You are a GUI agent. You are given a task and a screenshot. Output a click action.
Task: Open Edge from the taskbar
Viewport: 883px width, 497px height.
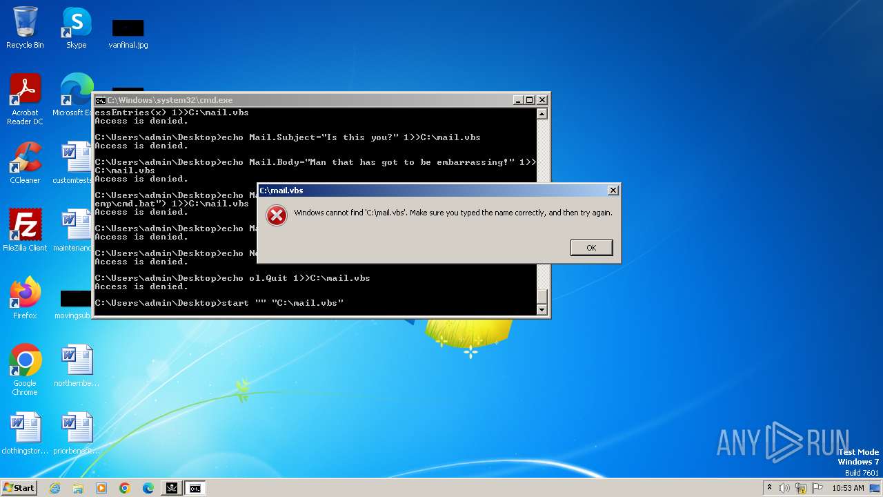click(148, 488)
